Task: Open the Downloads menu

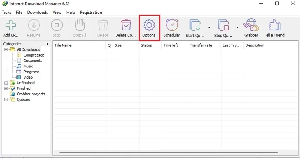Action: click(x=37, y=12)
